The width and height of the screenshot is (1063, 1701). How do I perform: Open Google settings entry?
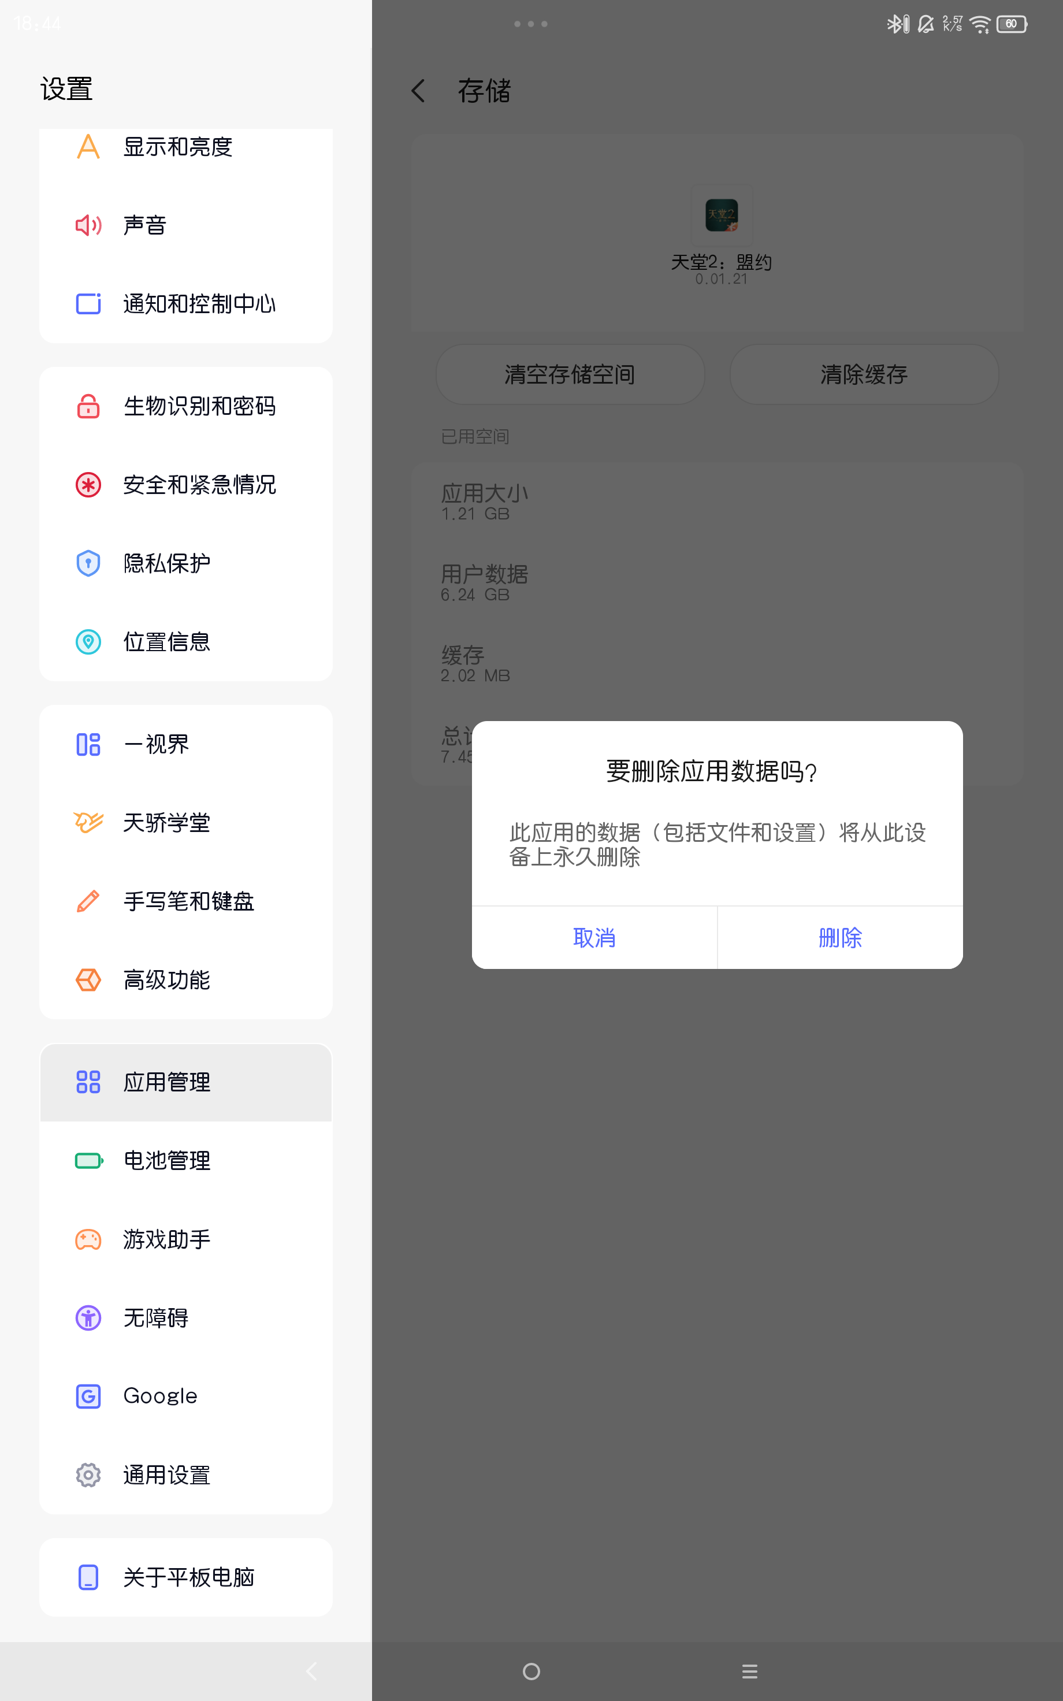point(185,1396)
